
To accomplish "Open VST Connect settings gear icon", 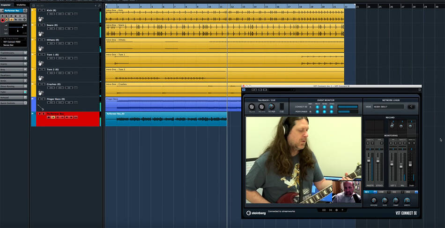I will point(337,210).
